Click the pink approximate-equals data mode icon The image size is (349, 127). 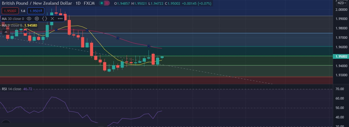[107, 3]
